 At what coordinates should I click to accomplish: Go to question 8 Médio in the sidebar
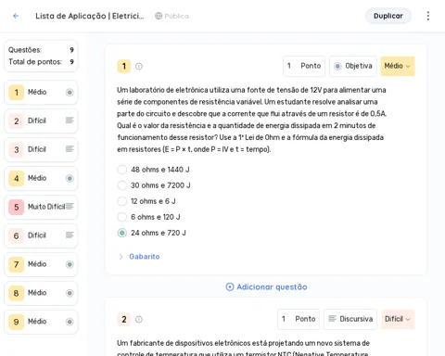click(x=41, y=293)
